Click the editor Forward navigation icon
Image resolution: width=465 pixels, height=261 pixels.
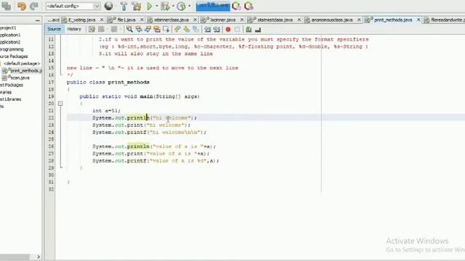[114, 29]
